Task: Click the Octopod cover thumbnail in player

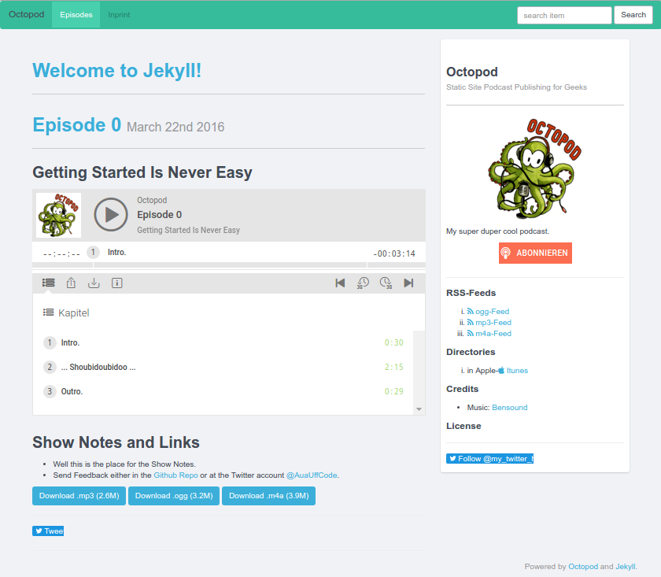Action: click(58, 215)
